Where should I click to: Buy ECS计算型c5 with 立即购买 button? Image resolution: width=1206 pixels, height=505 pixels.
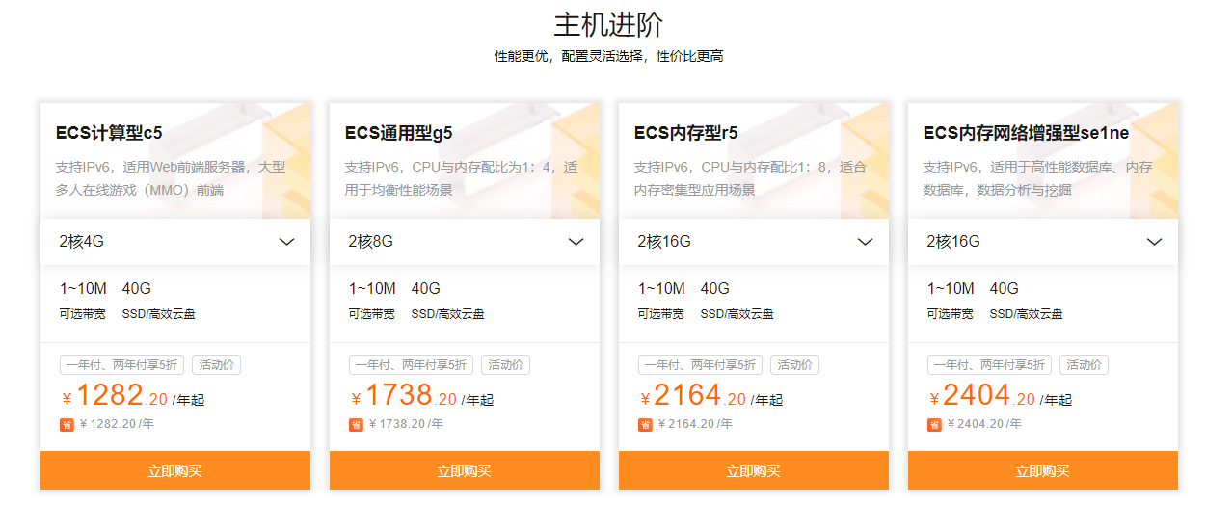click(x=175, y=471)
